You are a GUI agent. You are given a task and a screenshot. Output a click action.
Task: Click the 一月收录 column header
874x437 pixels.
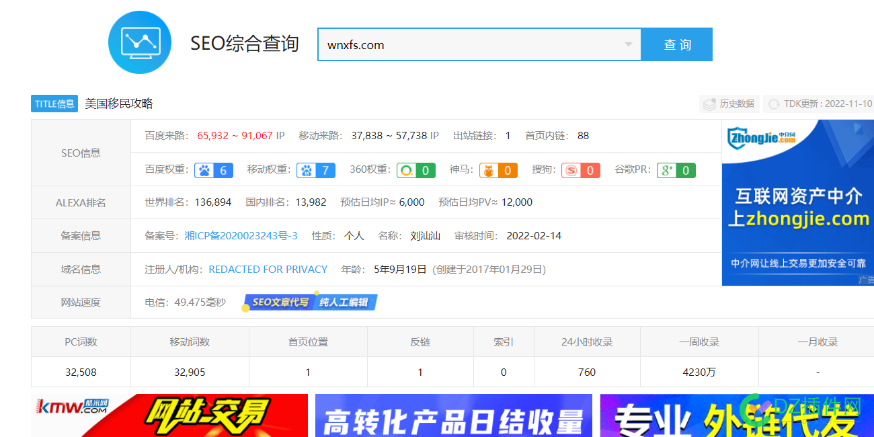(818, 342)
